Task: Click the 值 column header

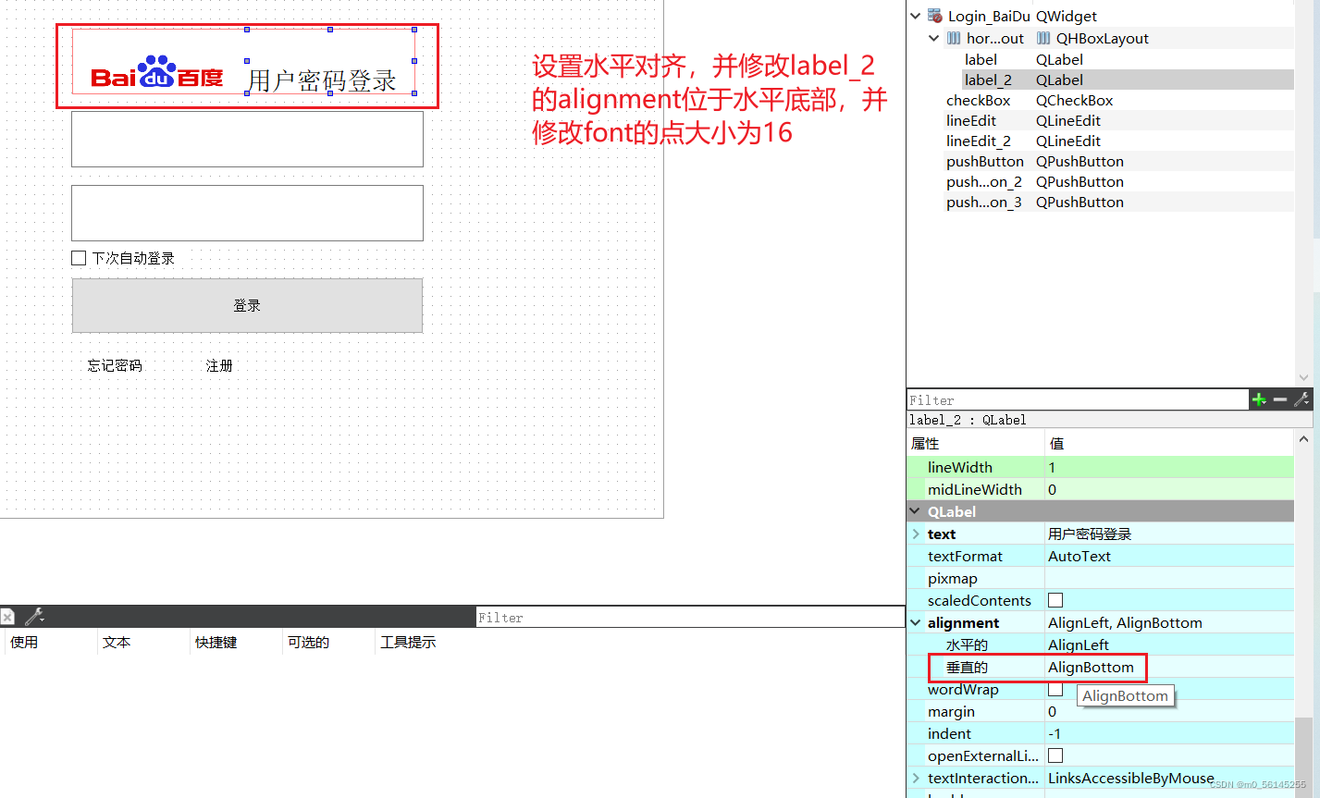Action: [1056, 443]
